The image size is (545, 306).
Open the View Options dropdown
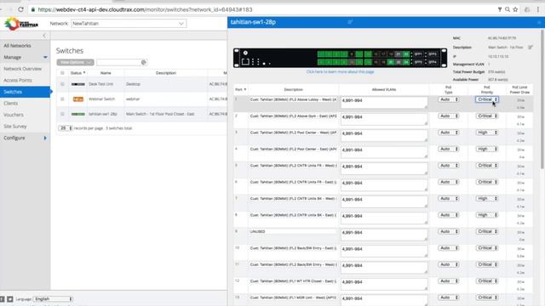coord(75,62)
